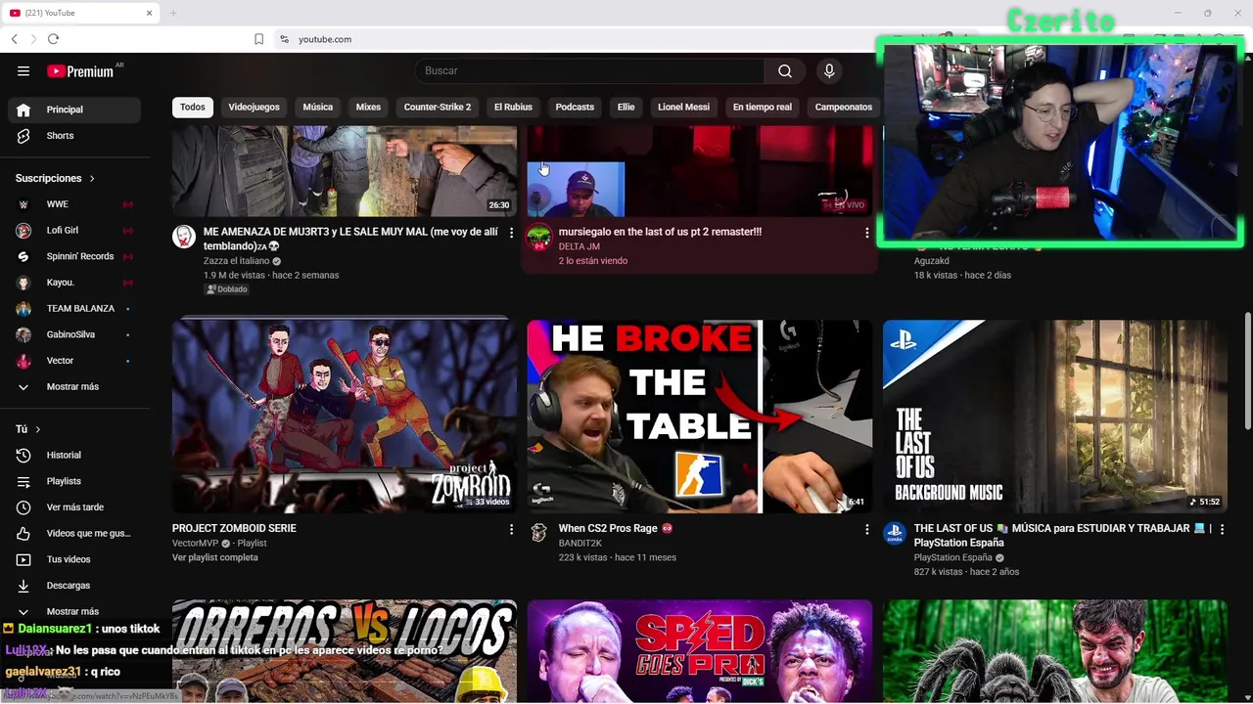The height and width of the screenshot is (704, 1253).
Task: Select the Música filter chip
Action: click(317, 107)
